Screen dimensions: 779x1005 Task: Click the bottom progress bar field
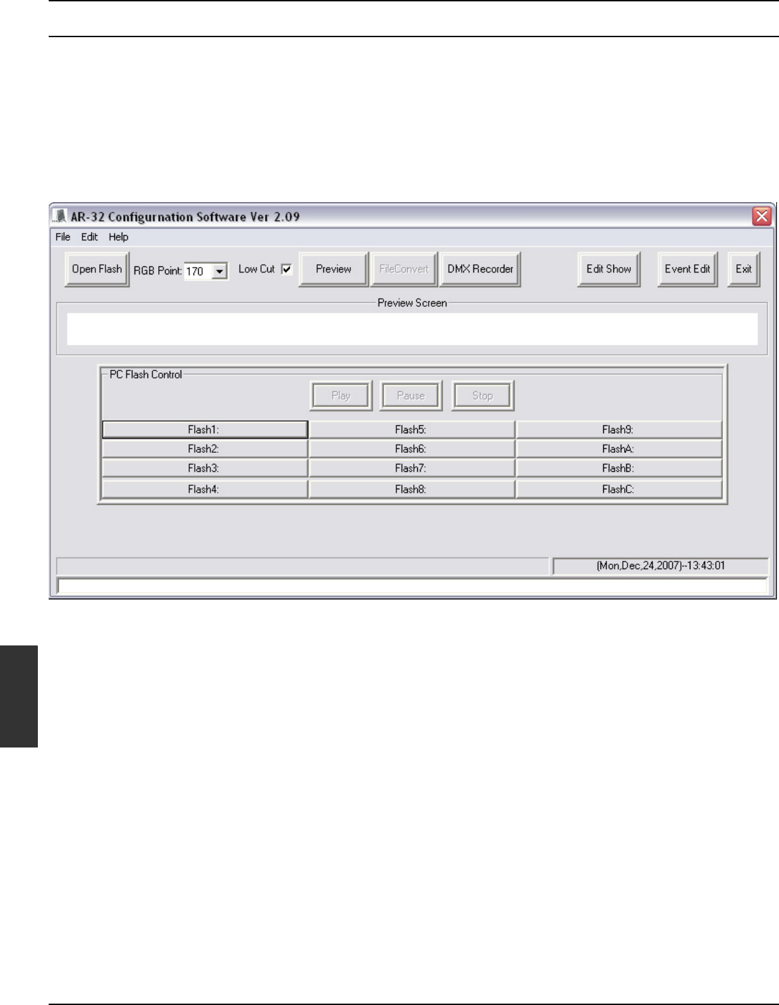pyautogui.click(x=412, y=585)
